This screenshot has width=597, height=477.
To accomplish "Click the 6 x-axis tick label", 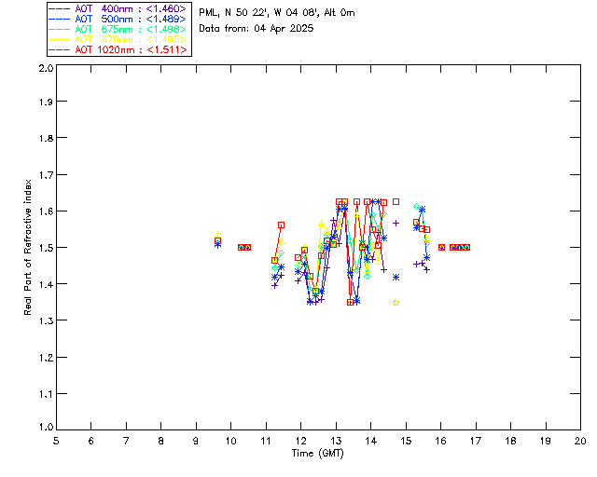I will pos(91,441).
